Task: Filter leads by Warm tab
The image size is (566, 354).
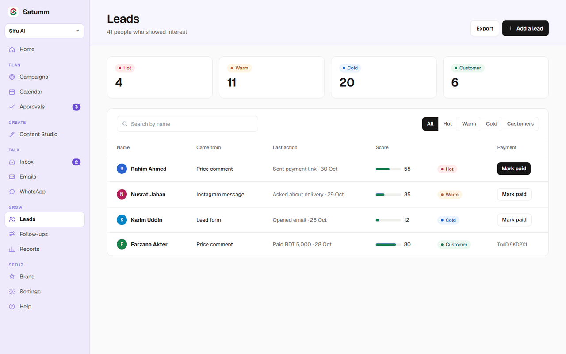Action: 469,124
